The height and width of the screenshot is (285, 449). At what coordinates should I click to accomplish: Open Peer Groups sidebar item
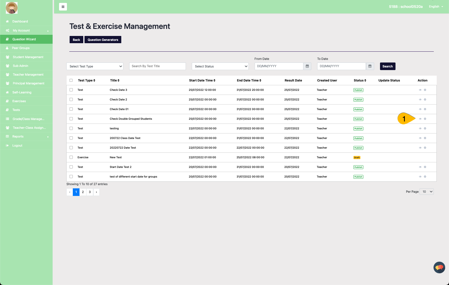click(x=26, y=48)
